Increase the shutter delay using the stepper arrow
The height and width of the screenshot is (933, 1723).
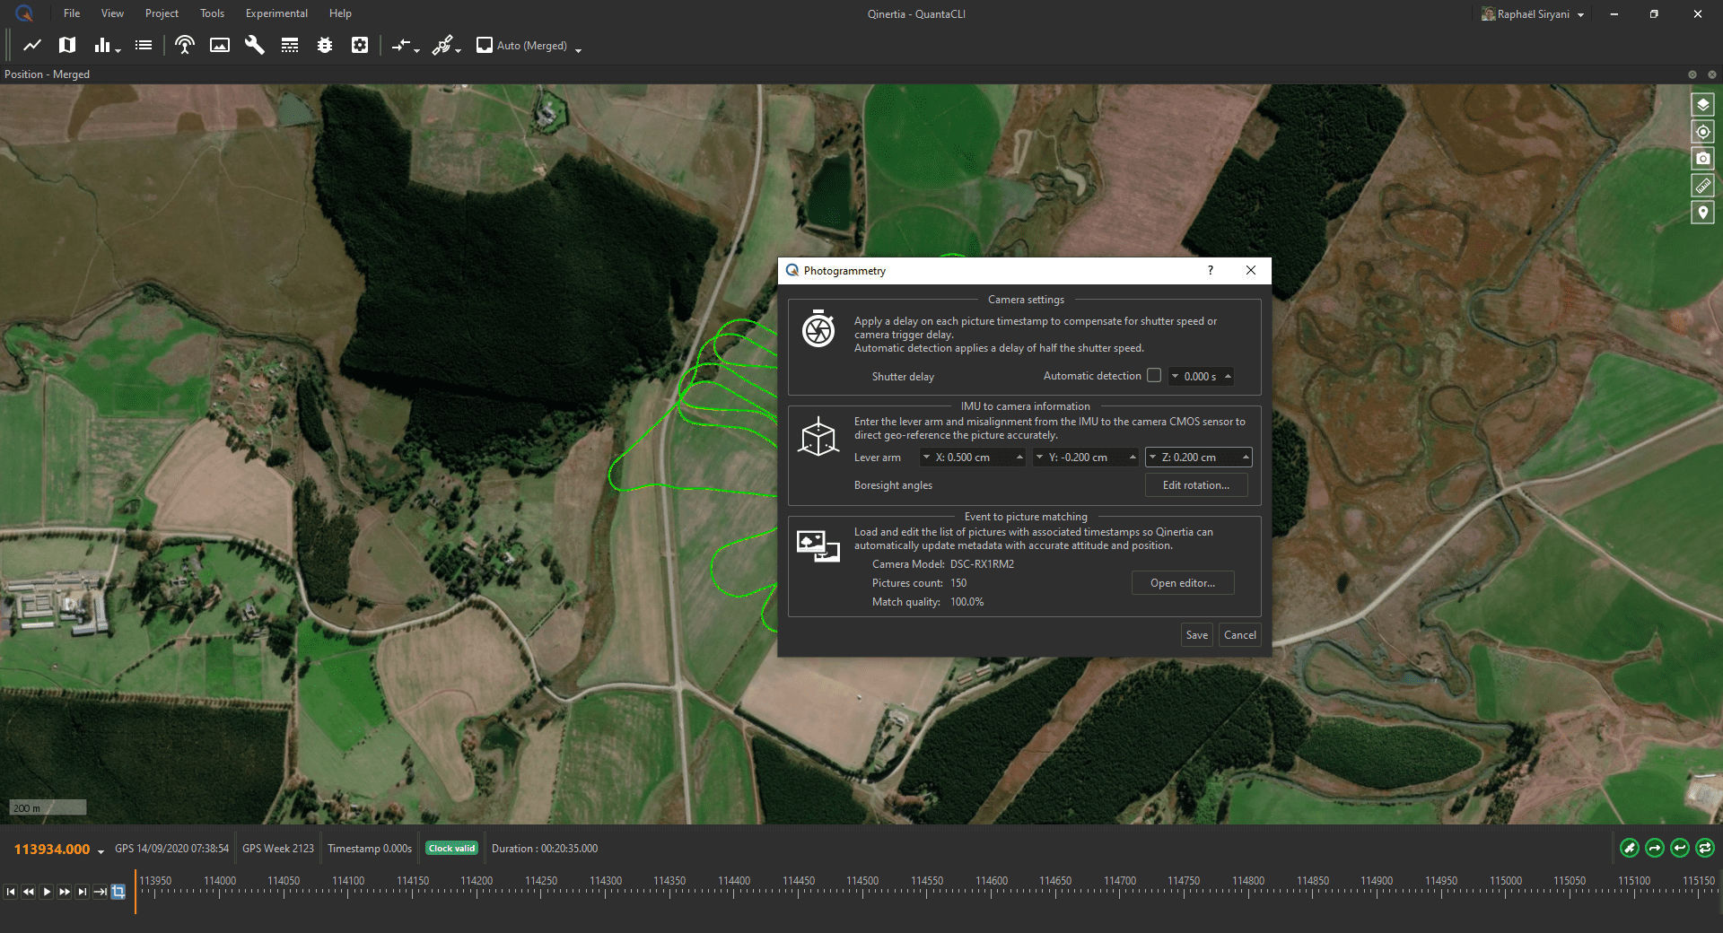(1226, 372)
